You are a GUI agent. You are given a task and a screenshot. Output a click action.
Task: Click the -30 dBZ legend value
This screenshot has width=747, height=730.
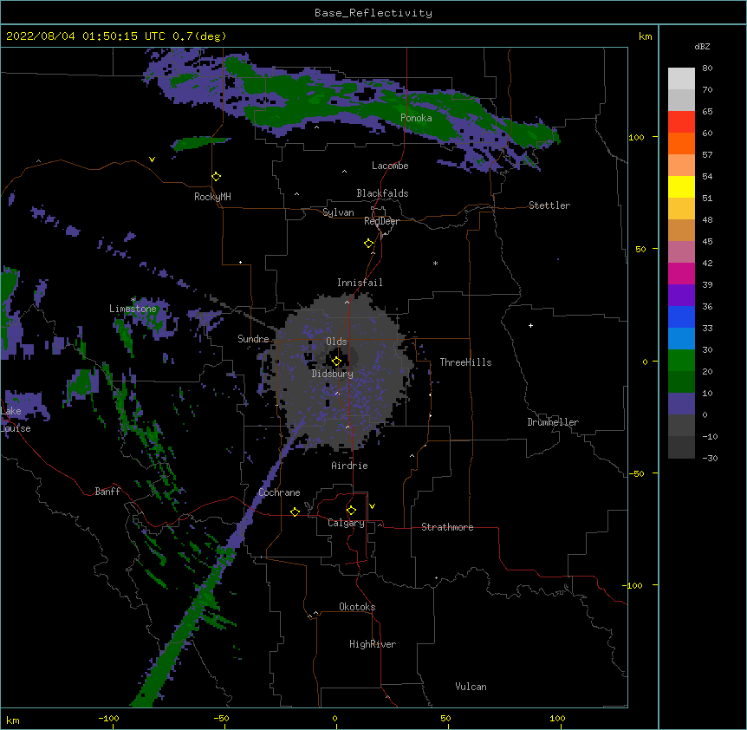(710, 459)
